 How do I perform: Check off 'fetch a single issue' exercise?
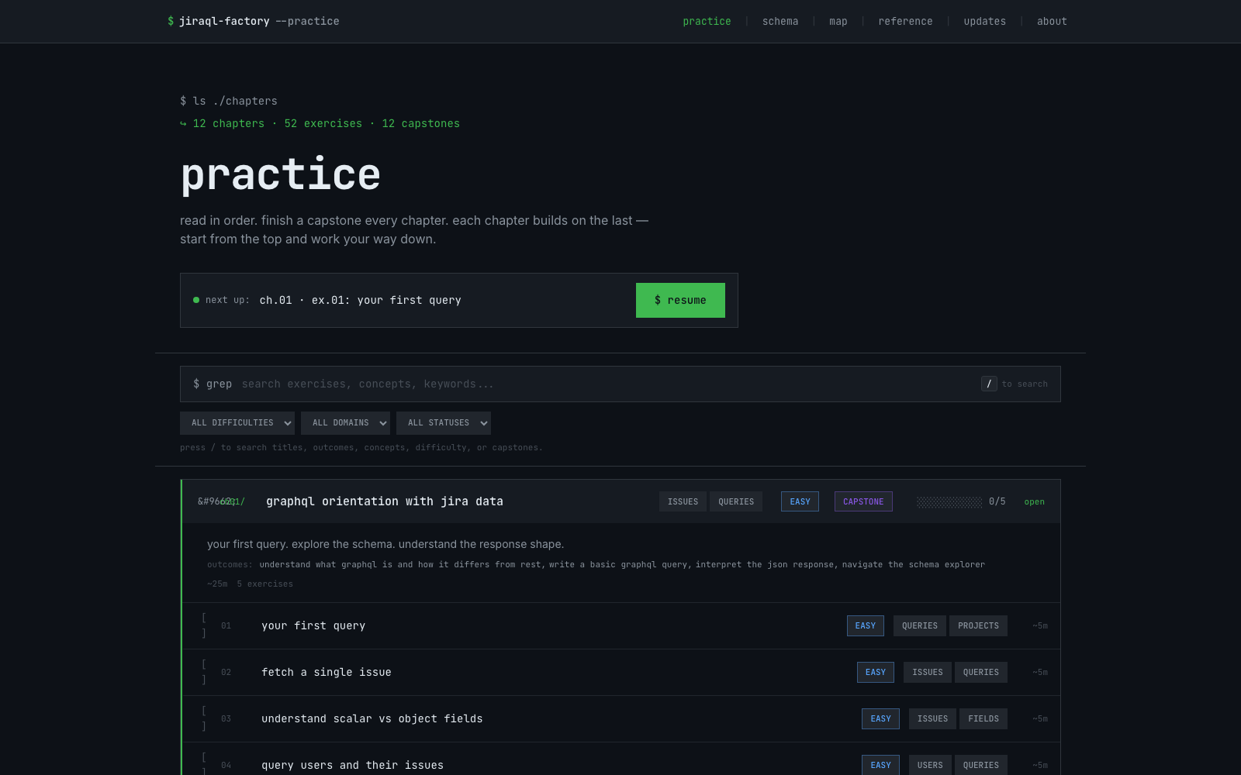tap(204, 672)
